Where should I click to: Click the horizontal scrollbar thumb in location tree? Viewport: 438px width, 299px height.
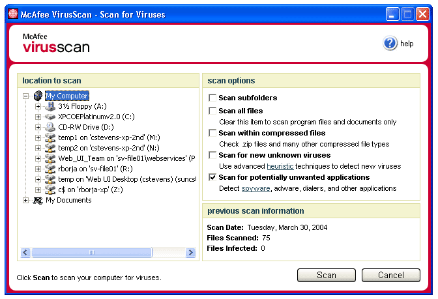point(92,252)
